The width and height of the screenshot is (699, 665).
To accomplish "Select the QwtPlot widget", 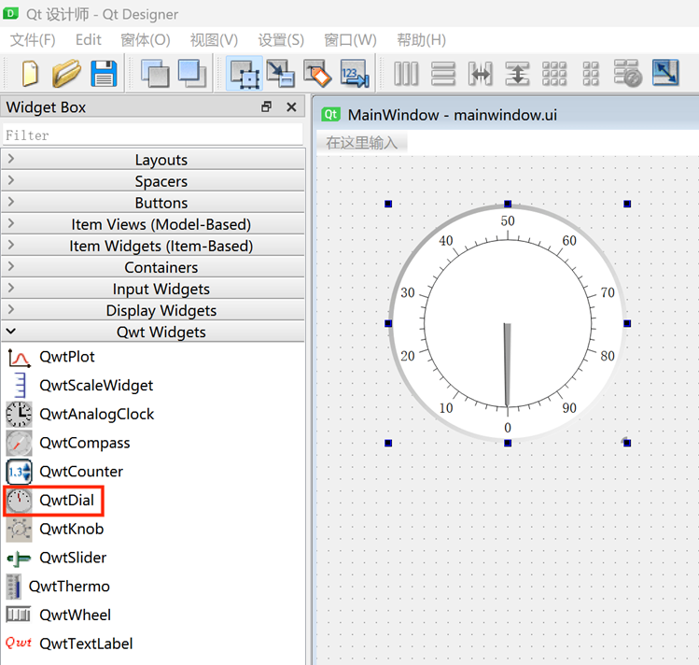I will click(x=51, y=357).
